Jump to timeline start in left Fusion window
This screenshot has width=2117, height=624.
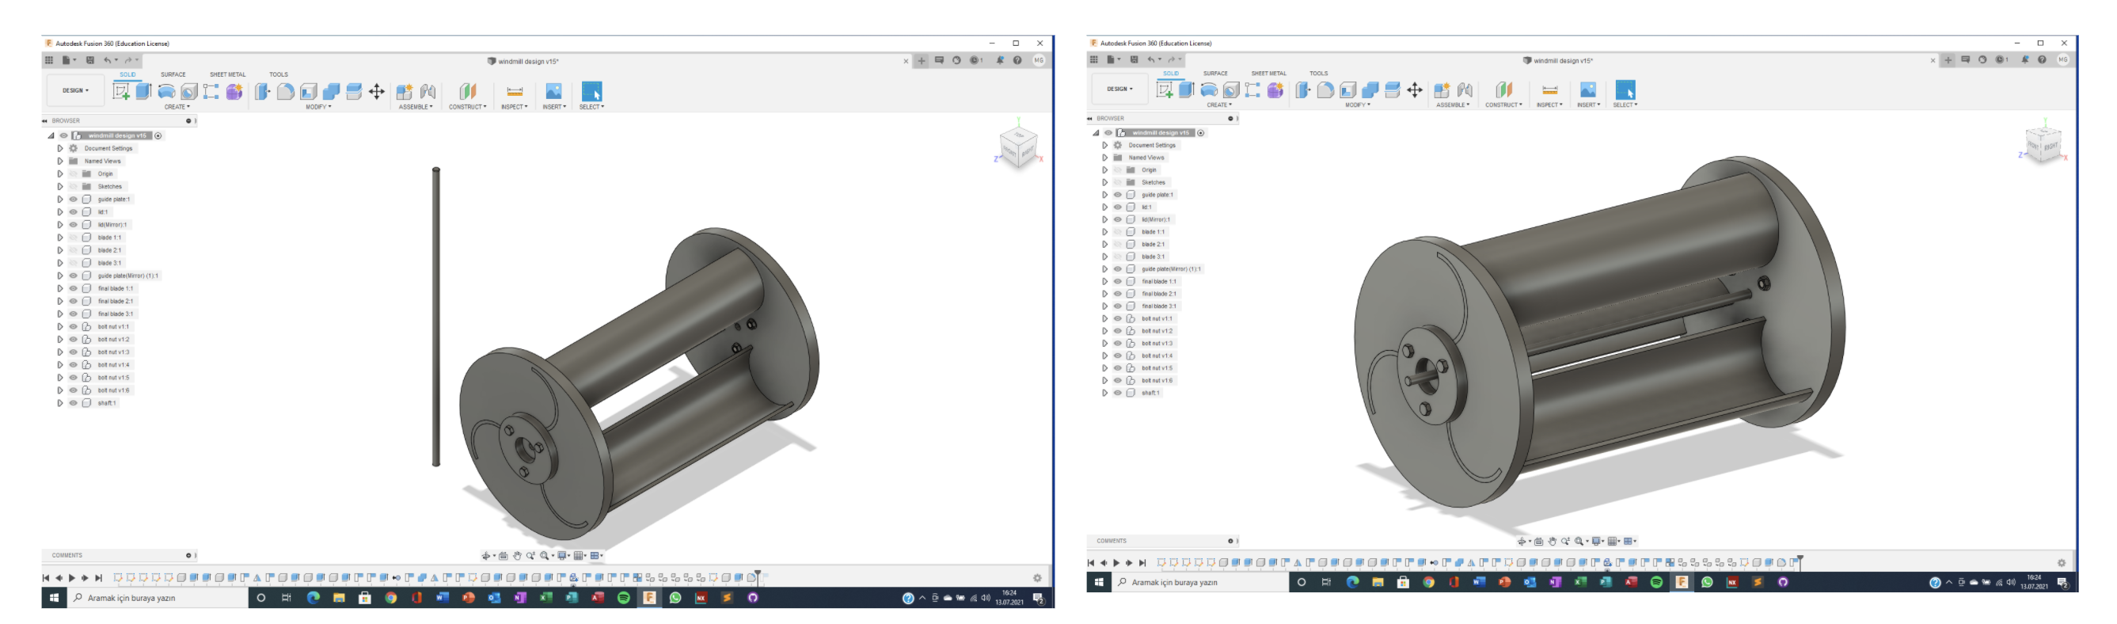click(46, 578)
